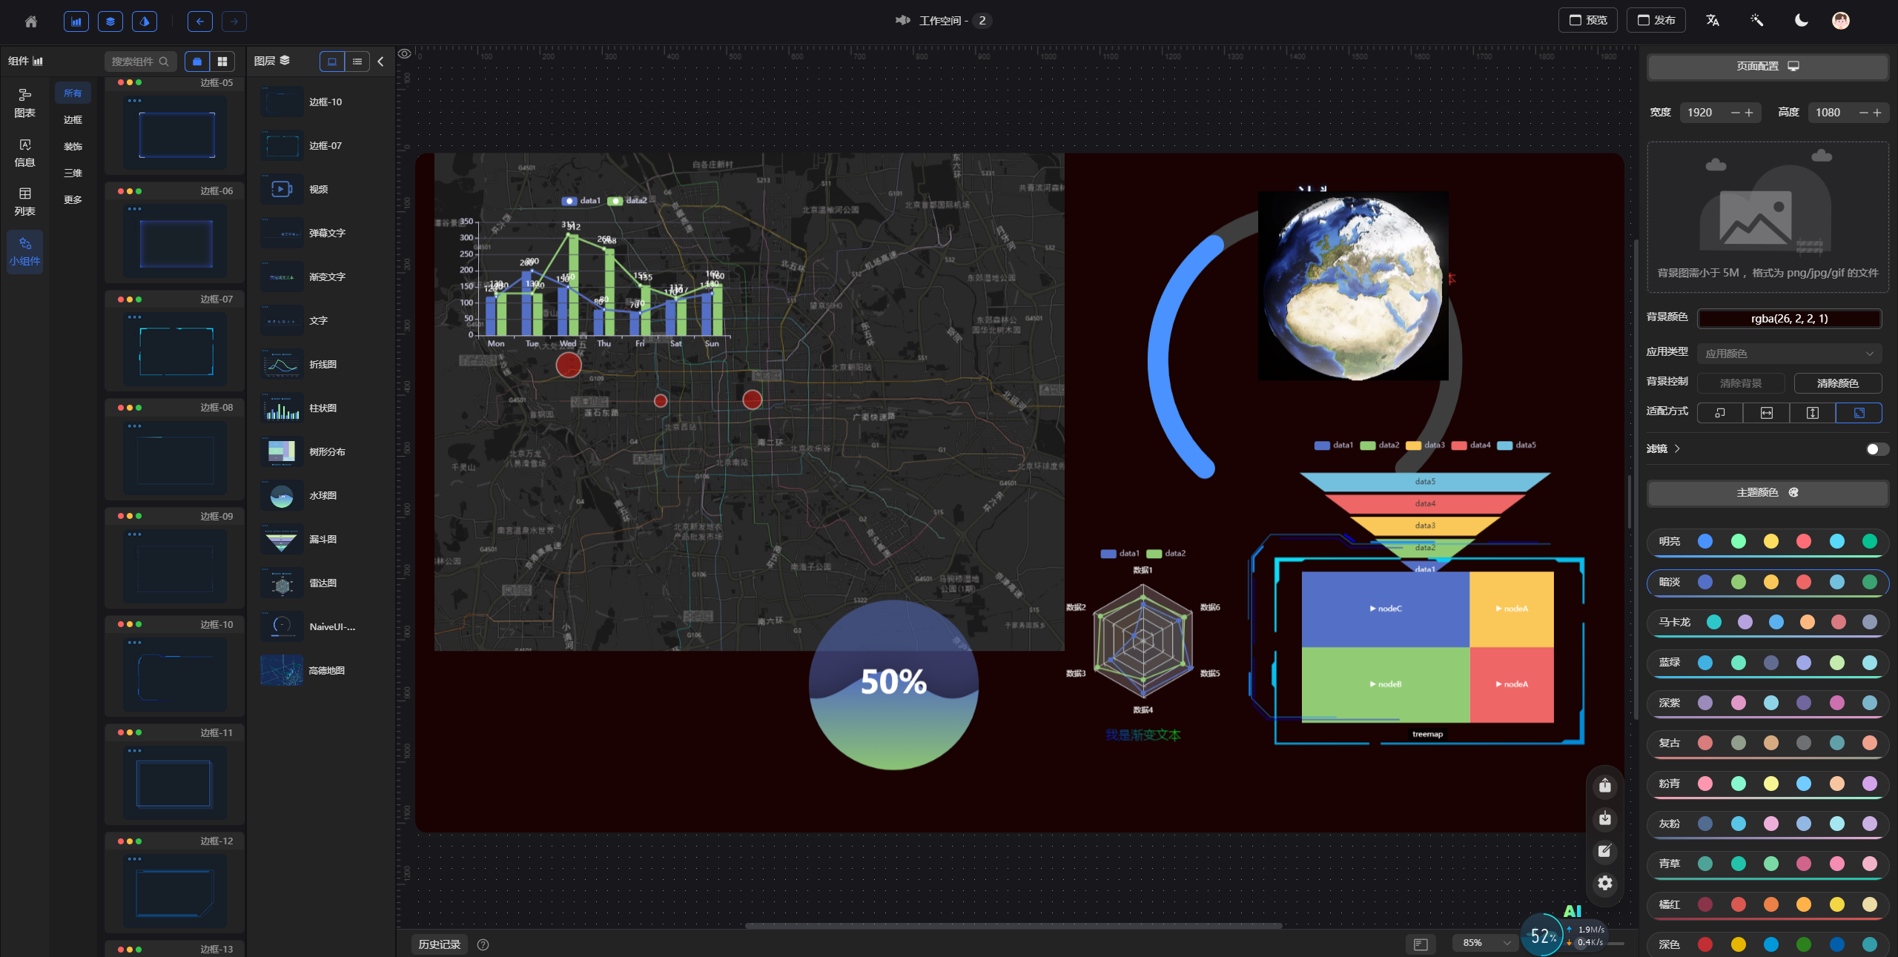
Task: Click the undo arrow button
Action: point(199,21)
